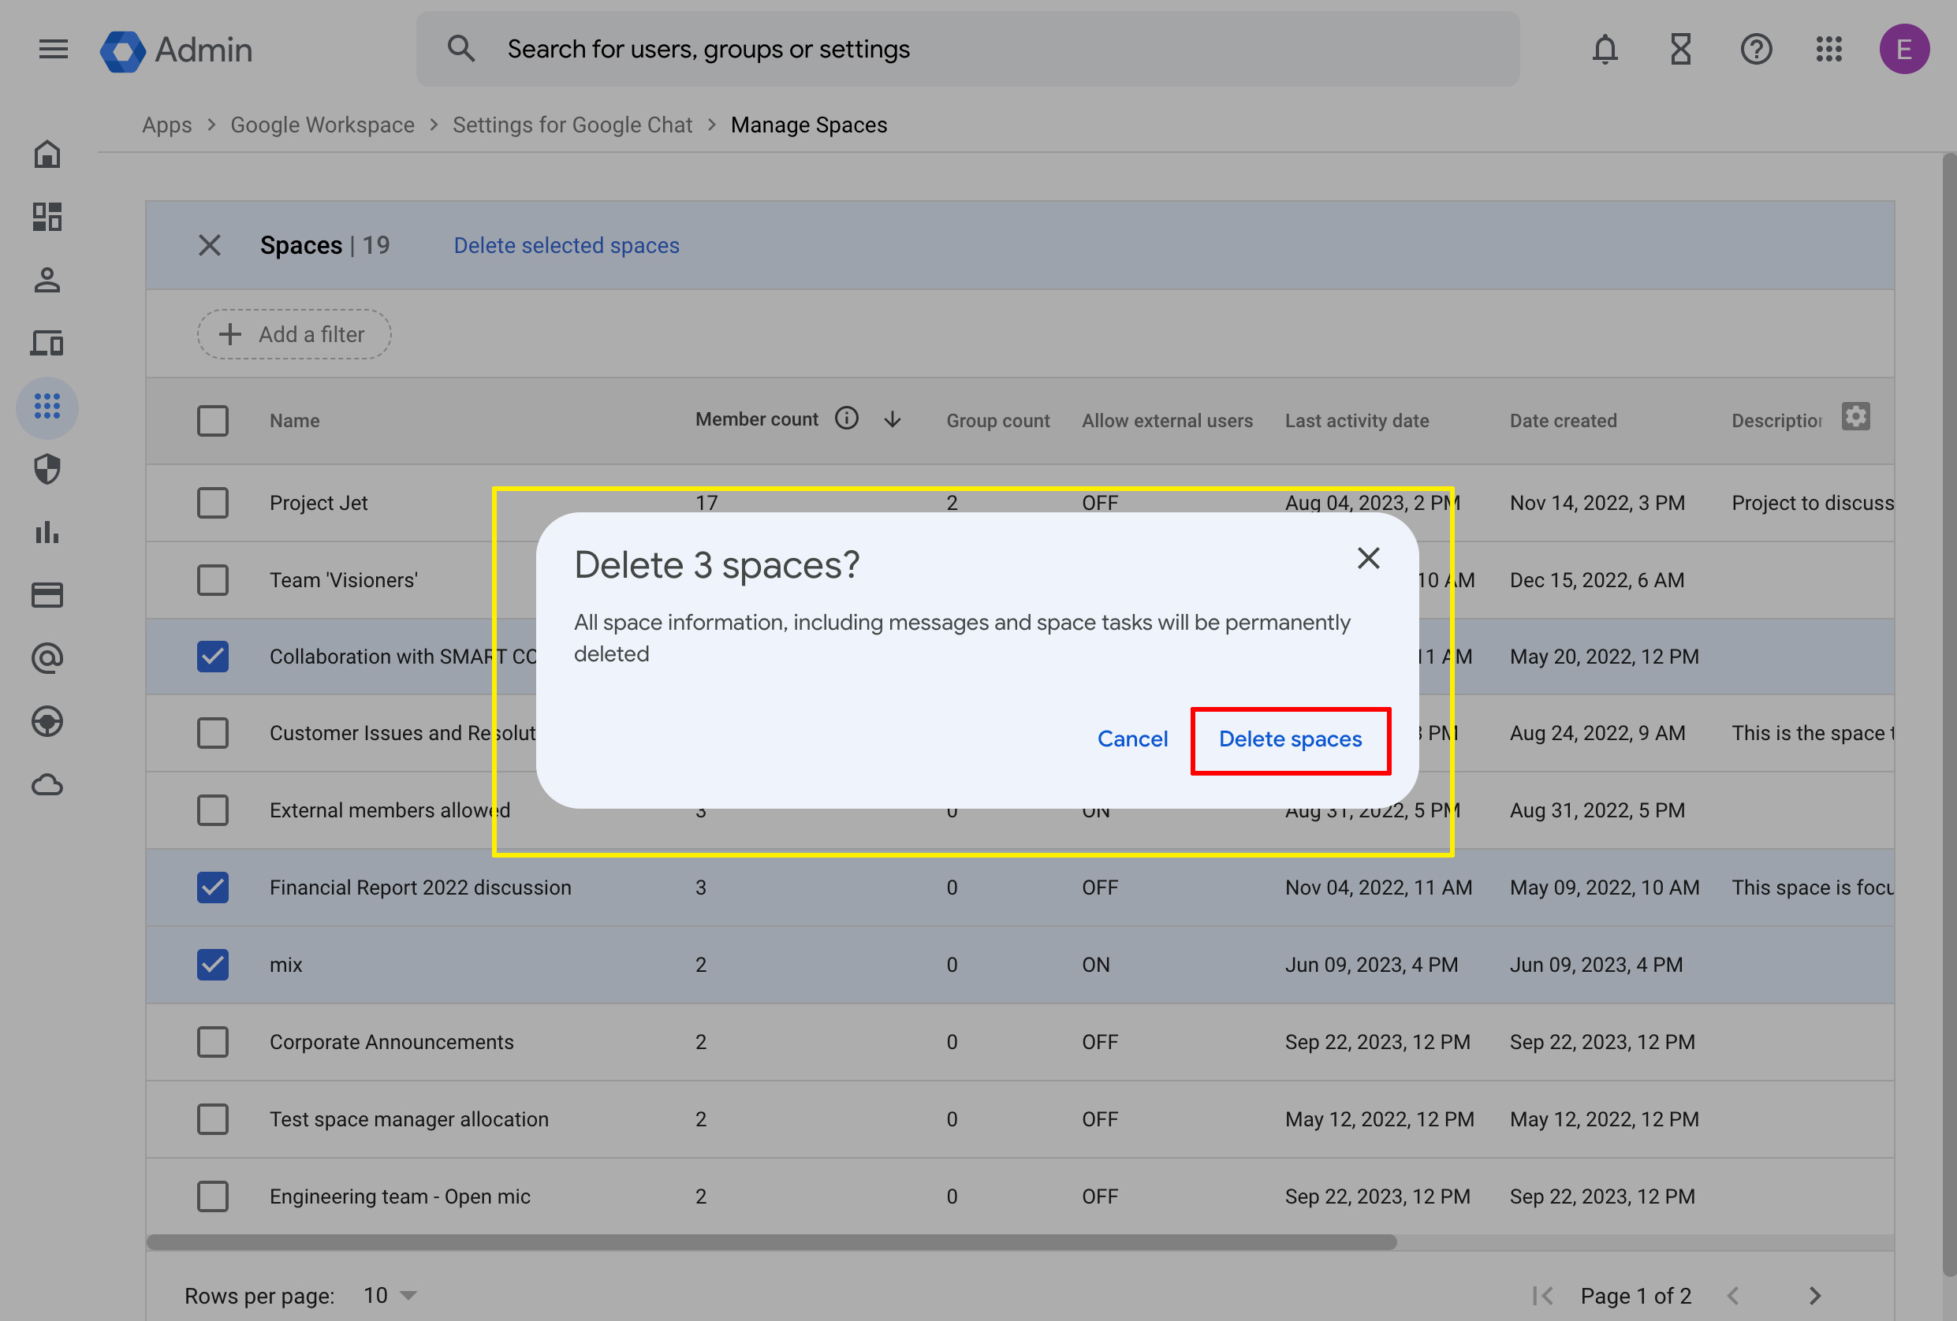Confirm with Delete spaces button

click(x=1290, y=740)
